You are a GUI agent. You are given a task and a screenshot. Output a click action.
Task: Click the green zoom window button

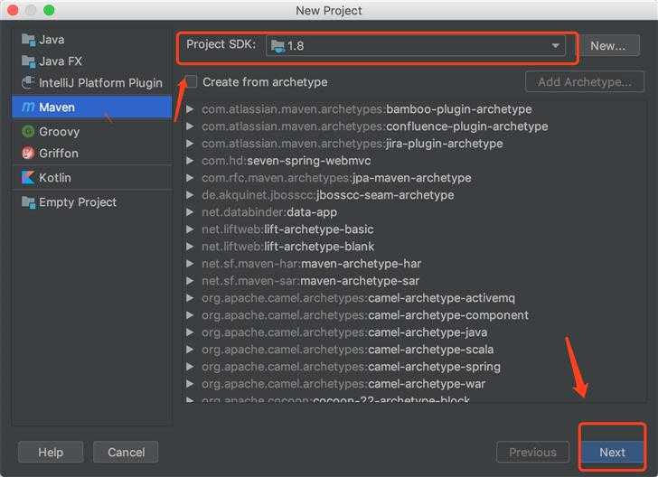pyautogui.click(x=49, y=11)
